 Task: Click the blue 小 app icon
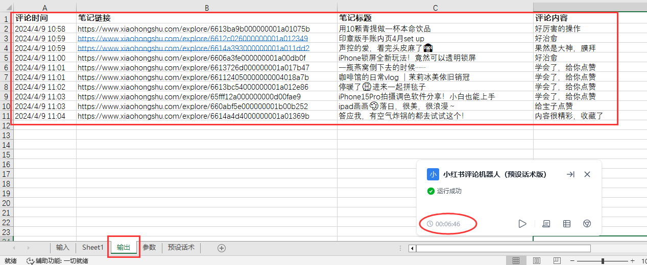433,174
